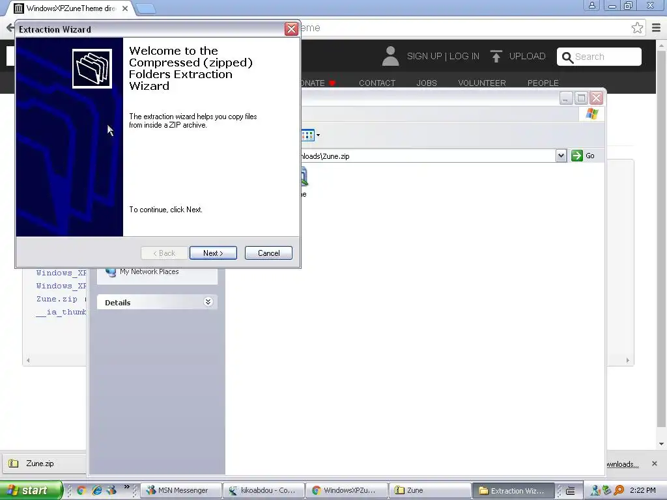The height and width of the screenshot is (500, 667).
Task: Close the Chrome downloads bar
Action: (654, 464)
